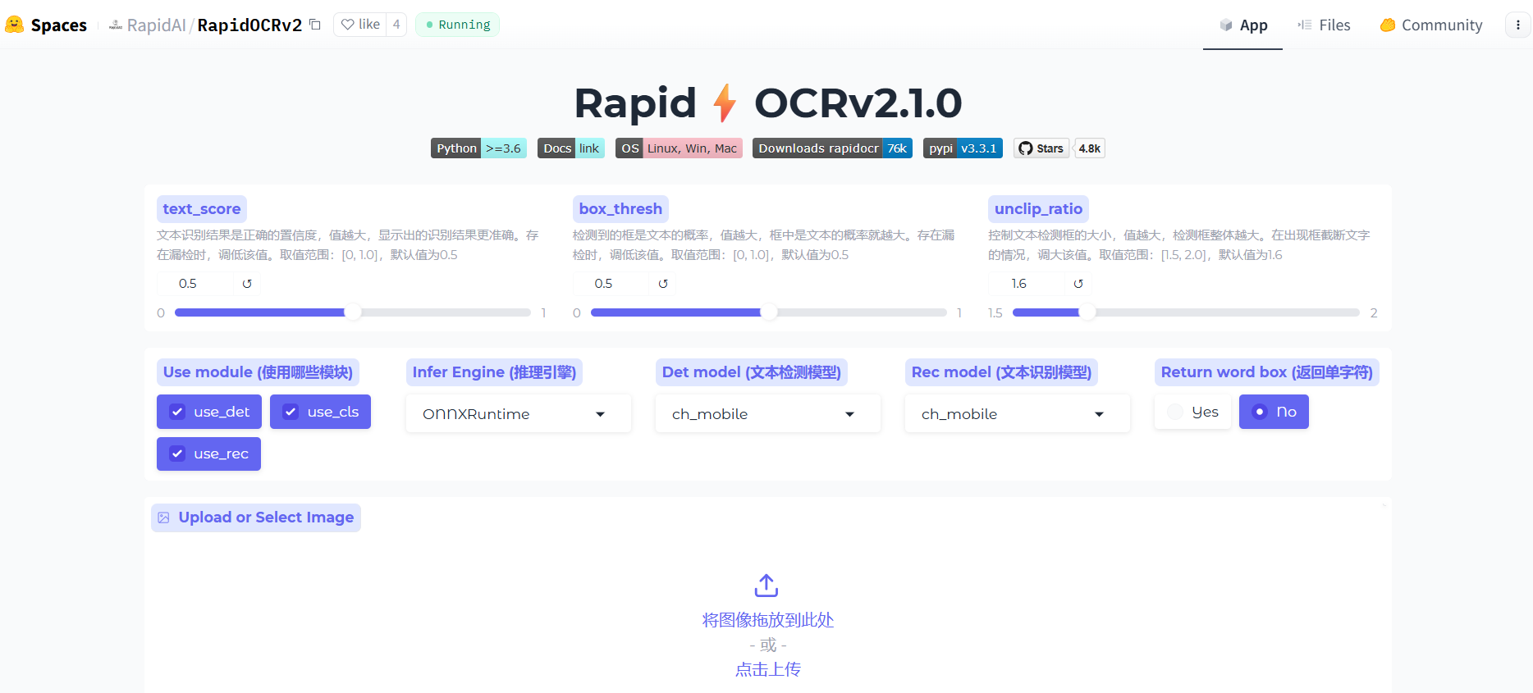Image resolution: width=1533 pixels, height=693 pixels.
Task: Open the Infer Engine ONNXRuntime dropdown
Action: pos(519,414)
